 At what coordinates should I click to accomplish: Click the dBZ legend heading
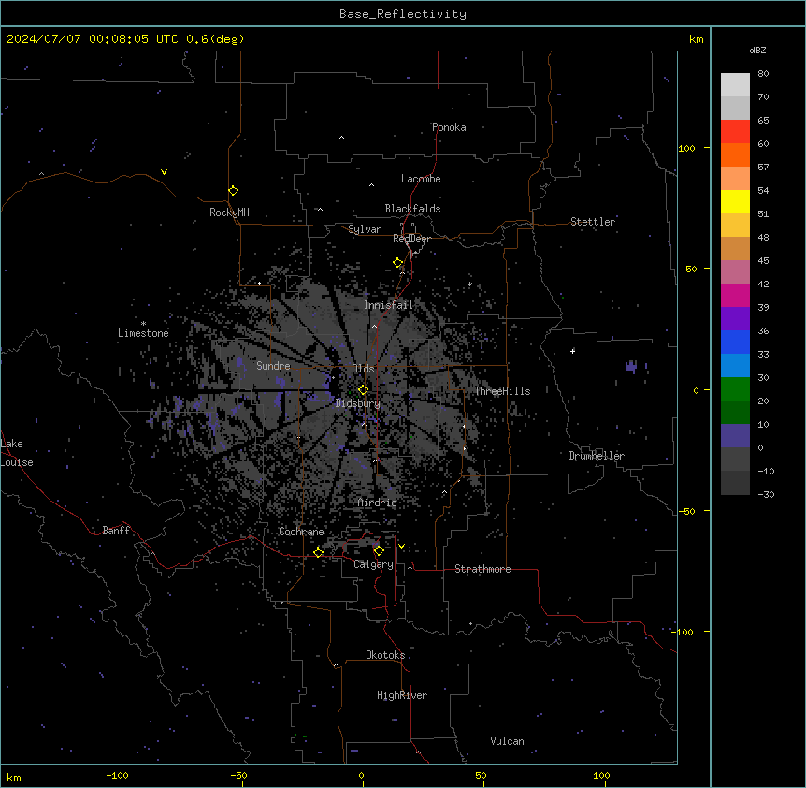pyautogui.click(x=757, y=51)
